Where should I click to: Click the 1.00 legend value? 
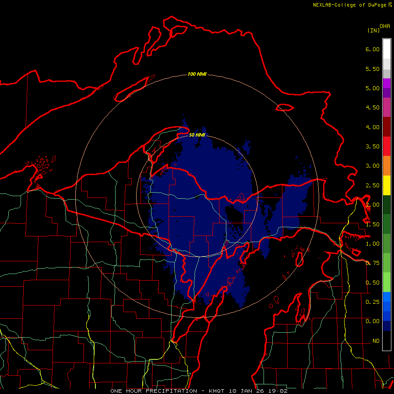373,244
